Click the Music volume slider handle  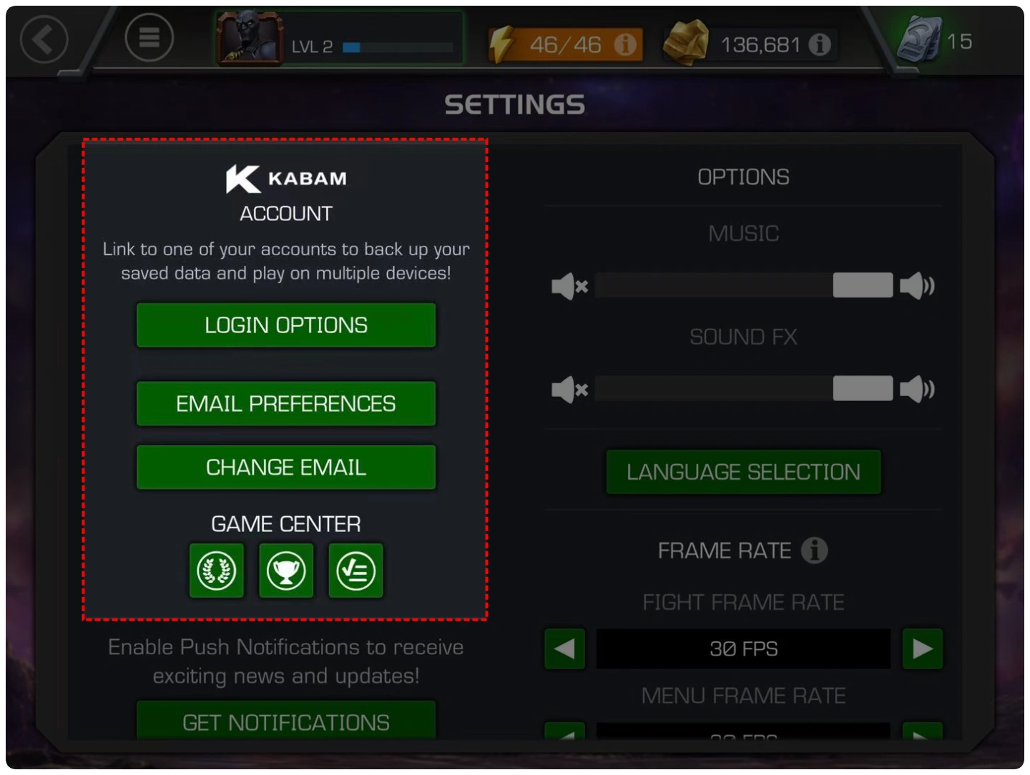[x=863, y=285]
